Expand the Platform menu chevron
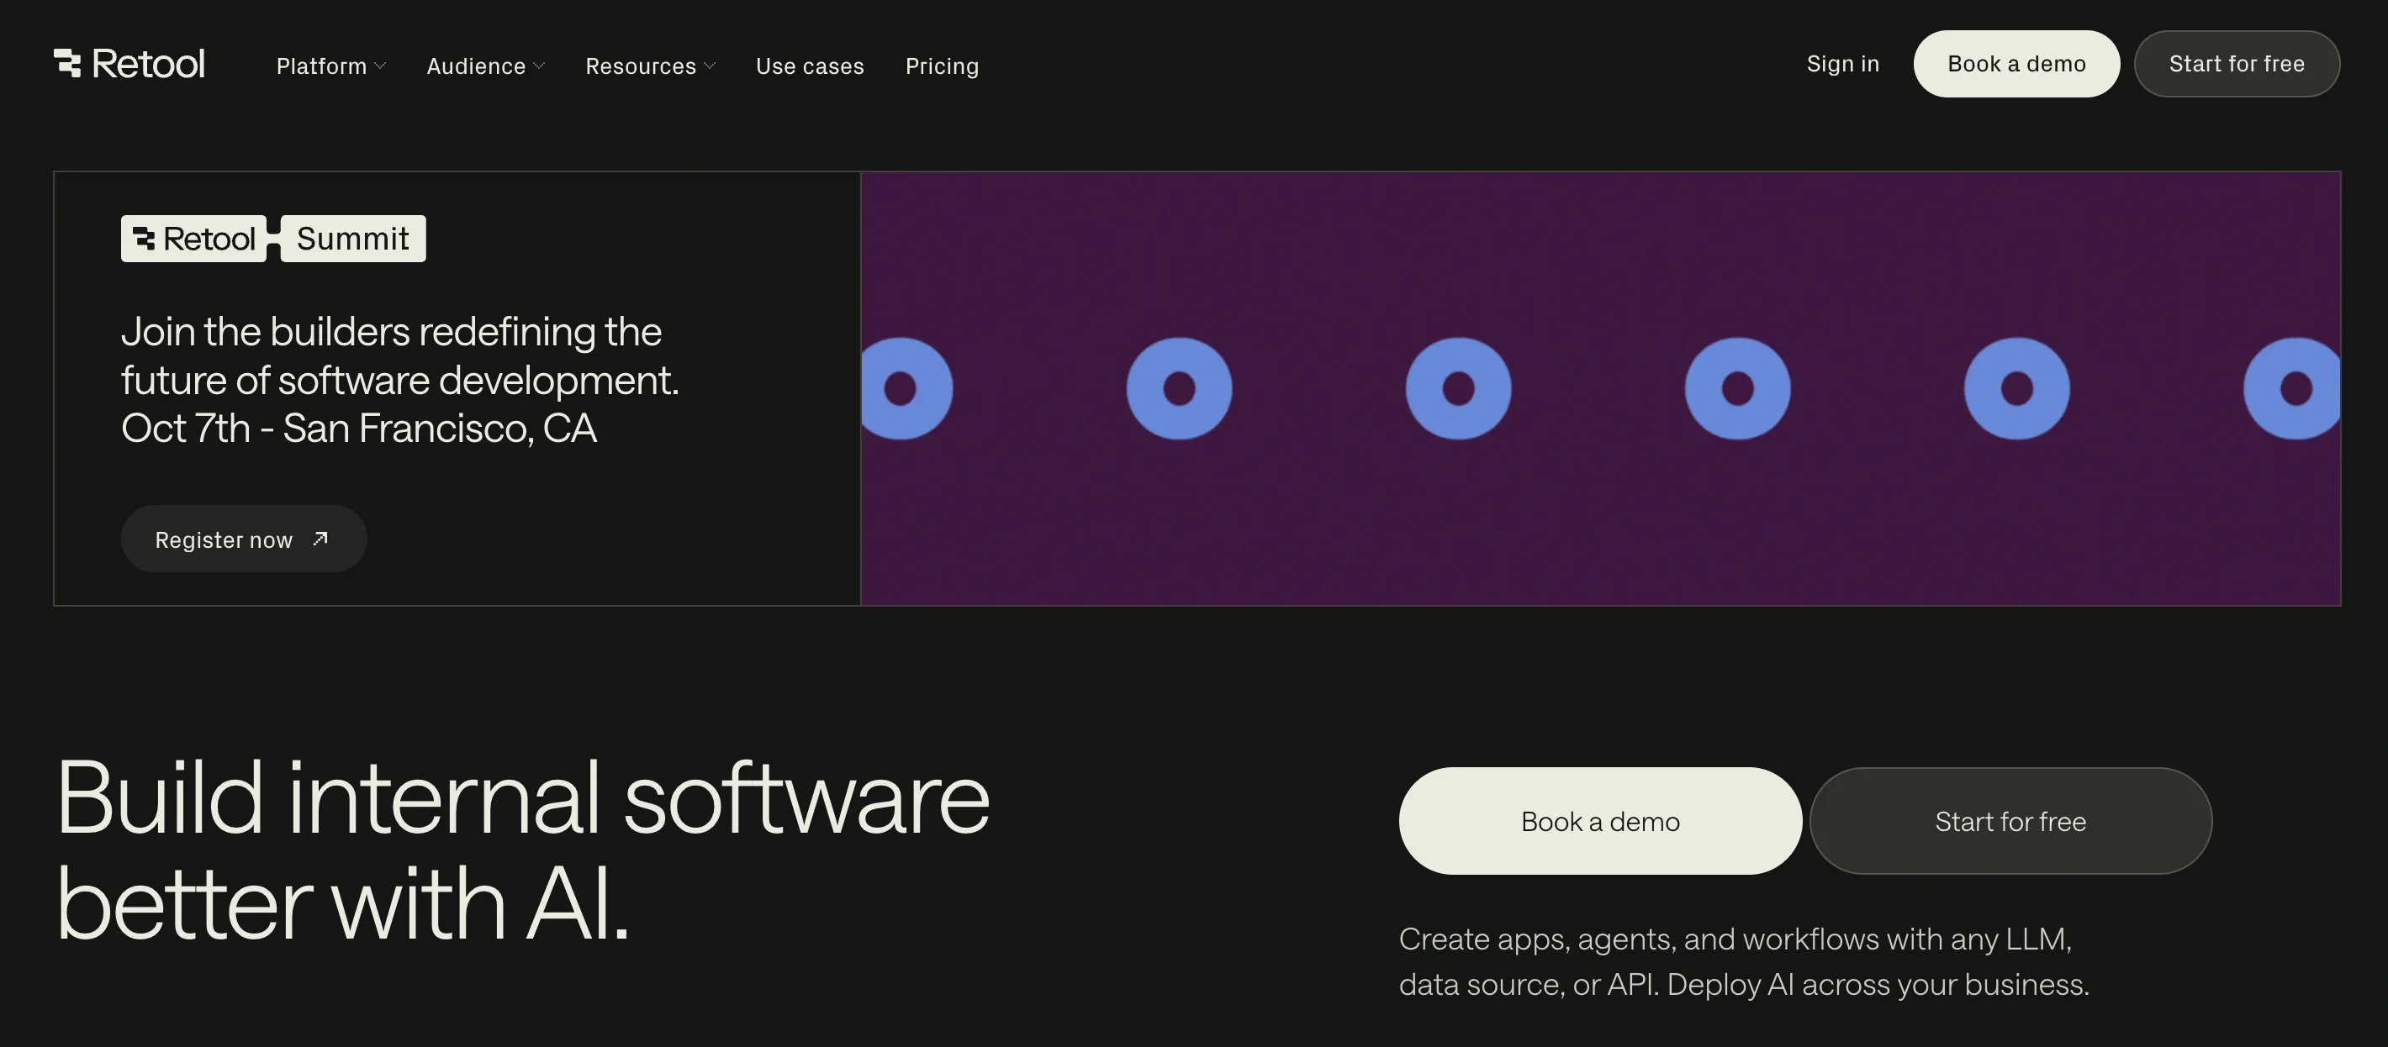The height and width of the screenshot is (1047, 2388). coord(380,66)
